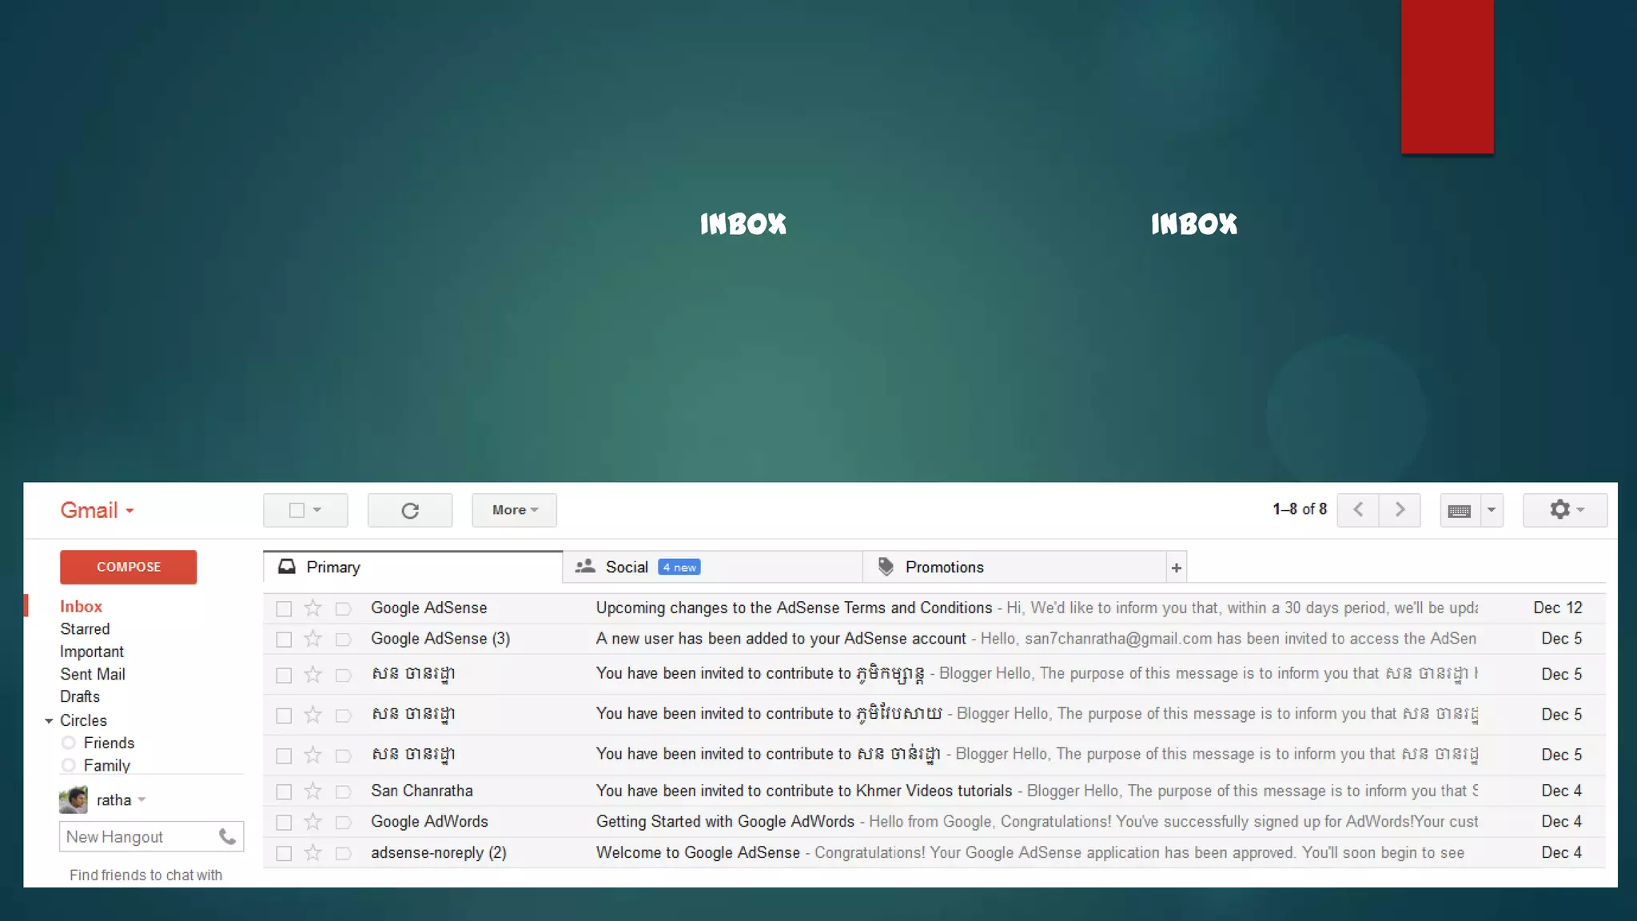Star the Google AdWords email
Screen dimensions: 1637x921
coord(313,822)
